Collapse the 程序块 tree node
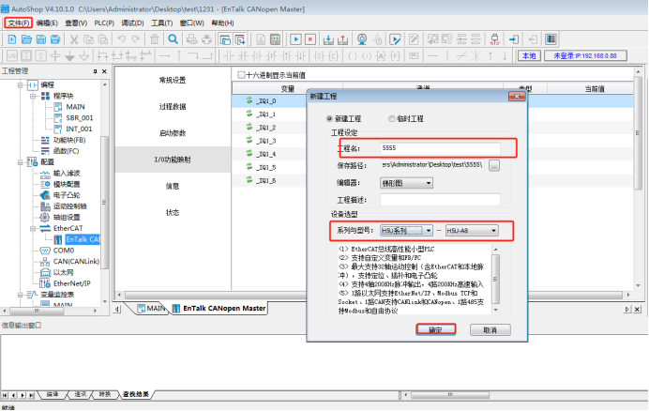The width and height of the screenshot is (649, 411). coord(32,96)
